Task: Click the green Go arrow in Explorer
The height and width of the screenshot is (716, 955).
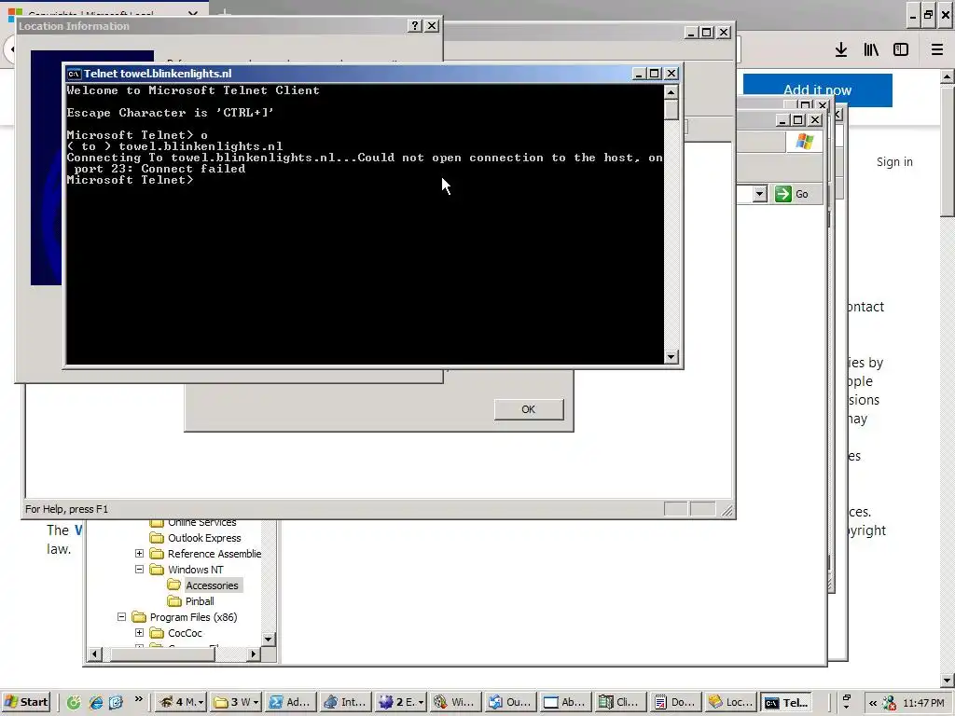Action: click(x=783, y=194)
